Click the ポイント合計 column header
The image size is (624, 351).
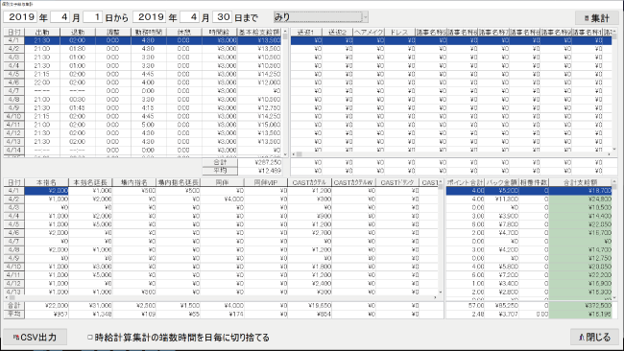pos(466,182)
